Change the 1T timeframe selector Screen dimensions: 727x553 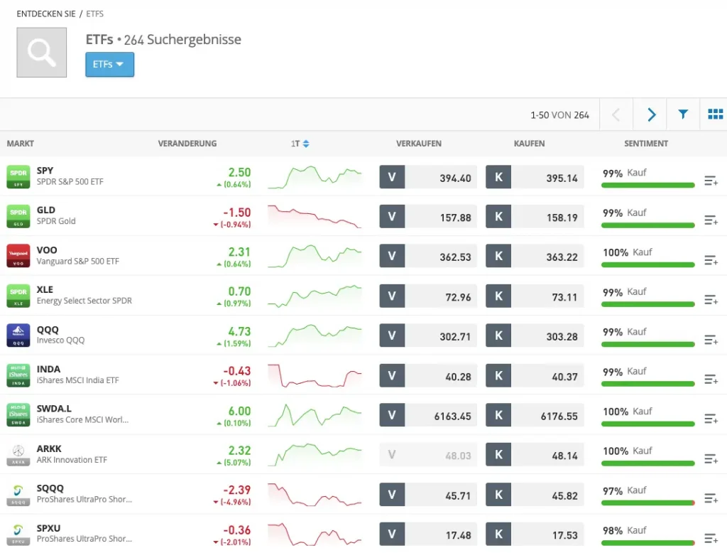(300, 144)
